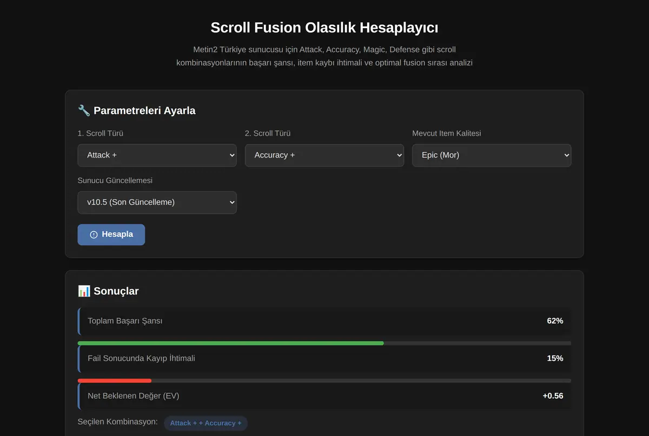The image size is (649, 436).
Task: Click the 15% loss value
Action: tap(555, 358)
